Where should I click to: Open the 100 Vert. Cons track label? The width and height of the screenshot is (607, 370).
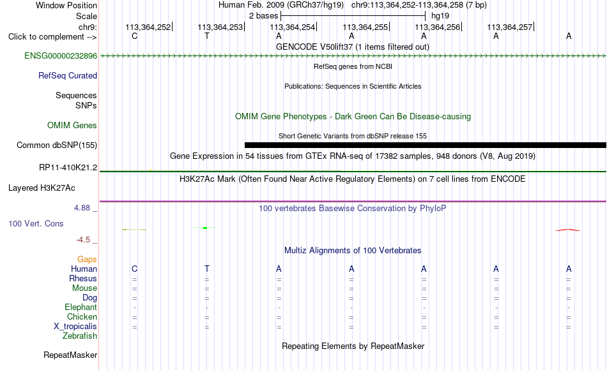point(36,223)
